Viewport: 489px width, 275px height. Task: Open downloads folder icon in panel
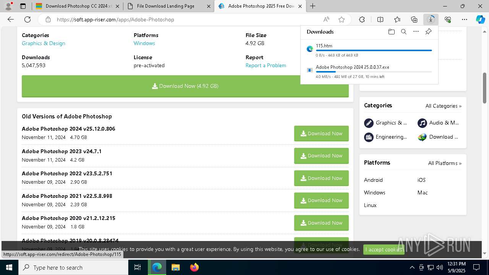coord(391,32)
